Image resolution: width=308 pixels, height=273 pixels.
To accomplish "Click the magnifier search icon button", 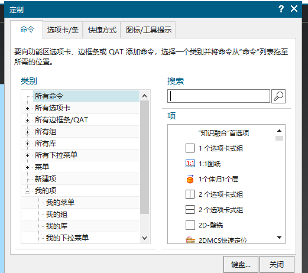I will point(278,96).
